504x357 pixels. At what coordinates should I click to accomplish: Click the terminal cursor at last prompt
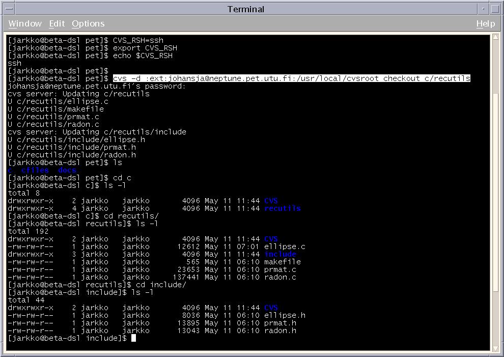(x=134, y=338)
